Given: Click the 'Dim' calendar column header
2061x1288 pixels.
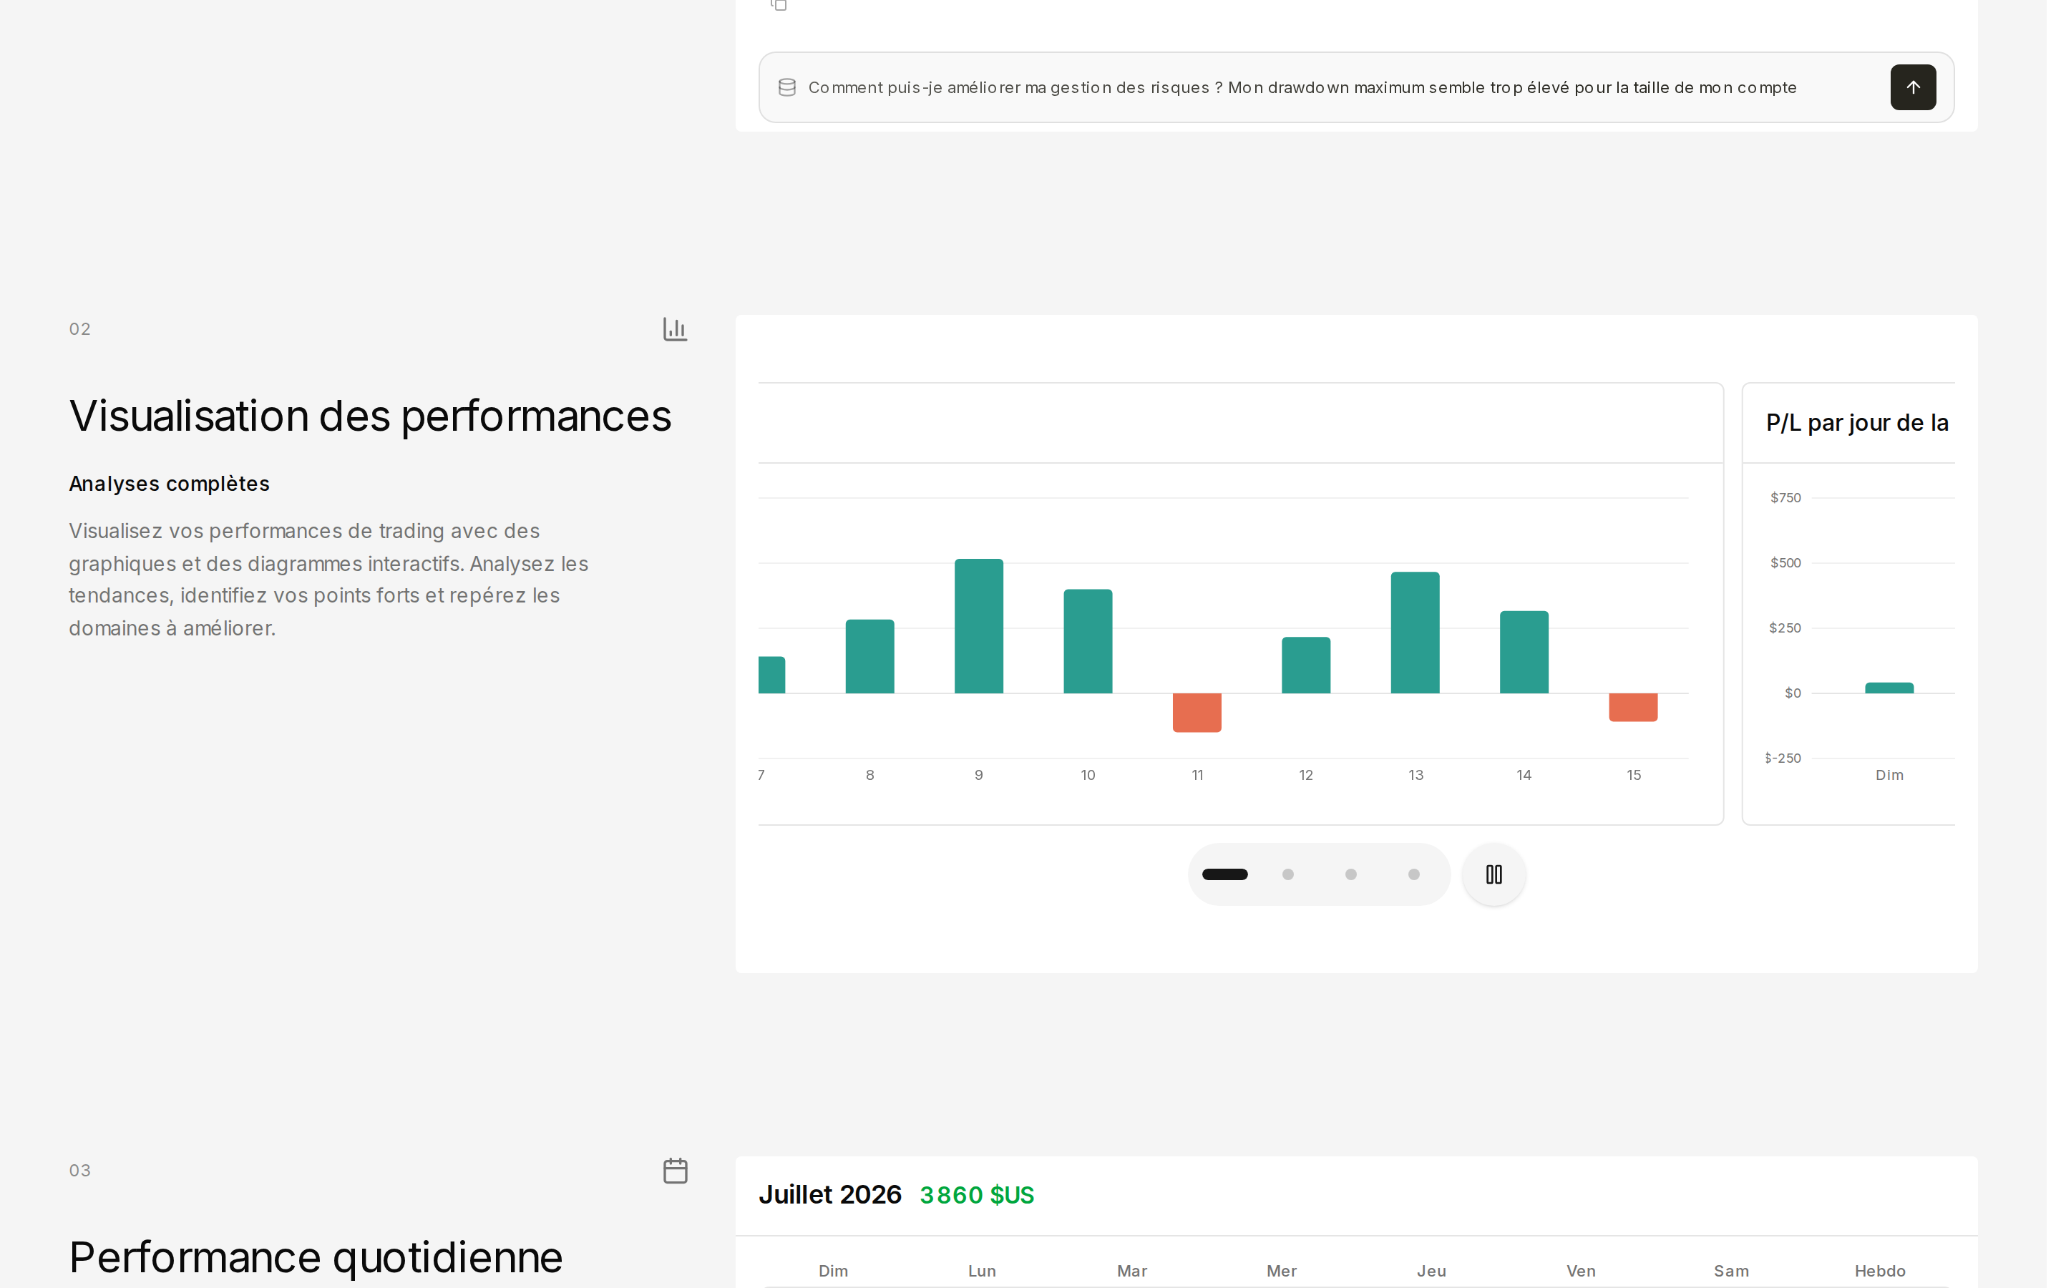Looking at the screenshot, I should point(833,1270).
